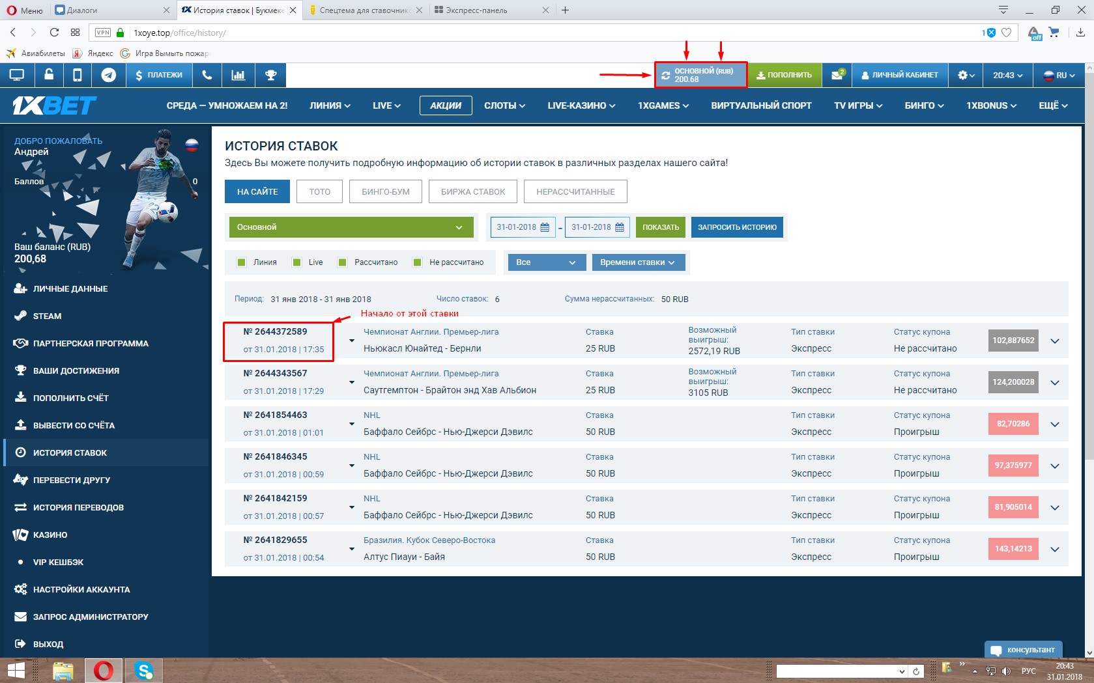The width and height of the screenshot is (1094, 683).
Task: Click the trophy icon in top toolbar
Action: point(270,76)
